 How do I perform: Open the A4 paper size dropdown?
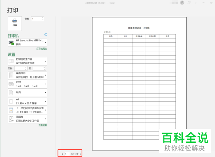tap(28, 101)
